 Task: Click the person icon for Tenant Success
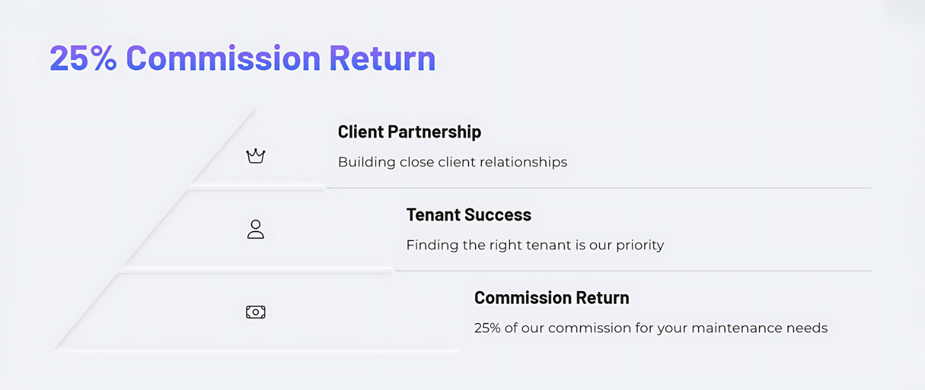pyautogui.click(x=256, y=229)
